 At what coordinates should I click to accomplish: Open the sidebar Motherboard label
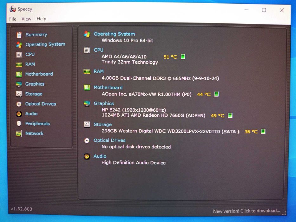point(39,74)
